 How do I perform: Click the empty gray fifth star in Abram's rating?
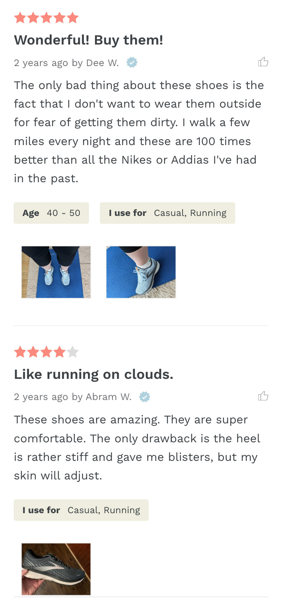coord(73,352)
